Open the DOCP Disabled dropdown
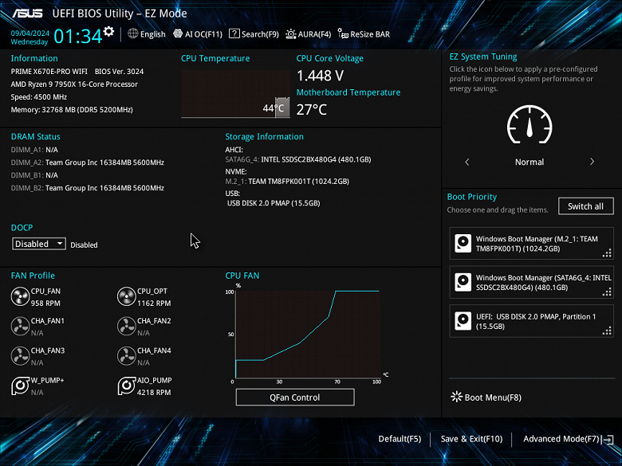Screen dimensions: 622x466 point(39,244)
